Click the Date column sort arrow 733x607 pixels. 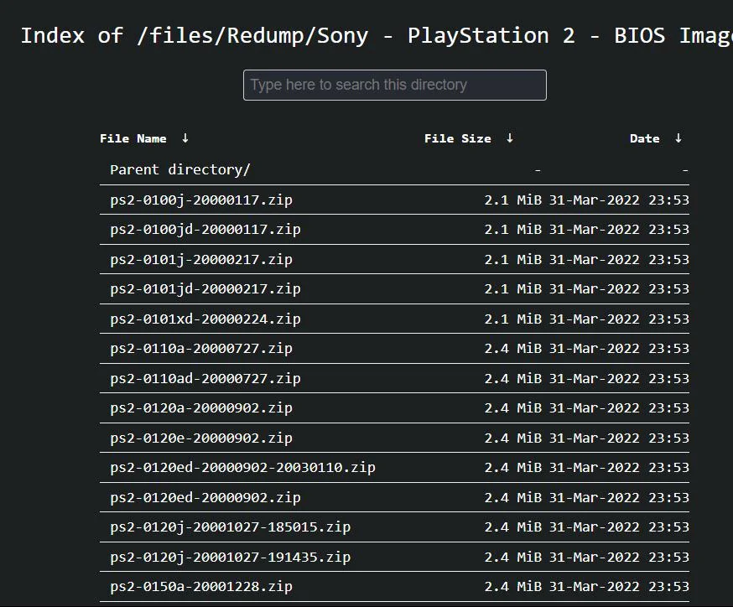pos(678,138)
